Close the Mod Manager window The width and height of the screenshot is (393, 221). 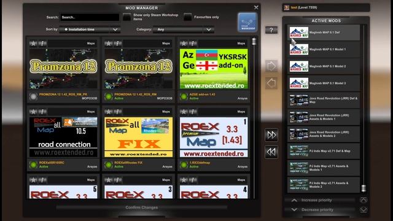click(256, 7)
